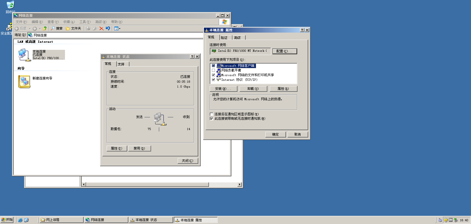
Task: Check the 网络负载平衡 component
Action: pos(213,70)
